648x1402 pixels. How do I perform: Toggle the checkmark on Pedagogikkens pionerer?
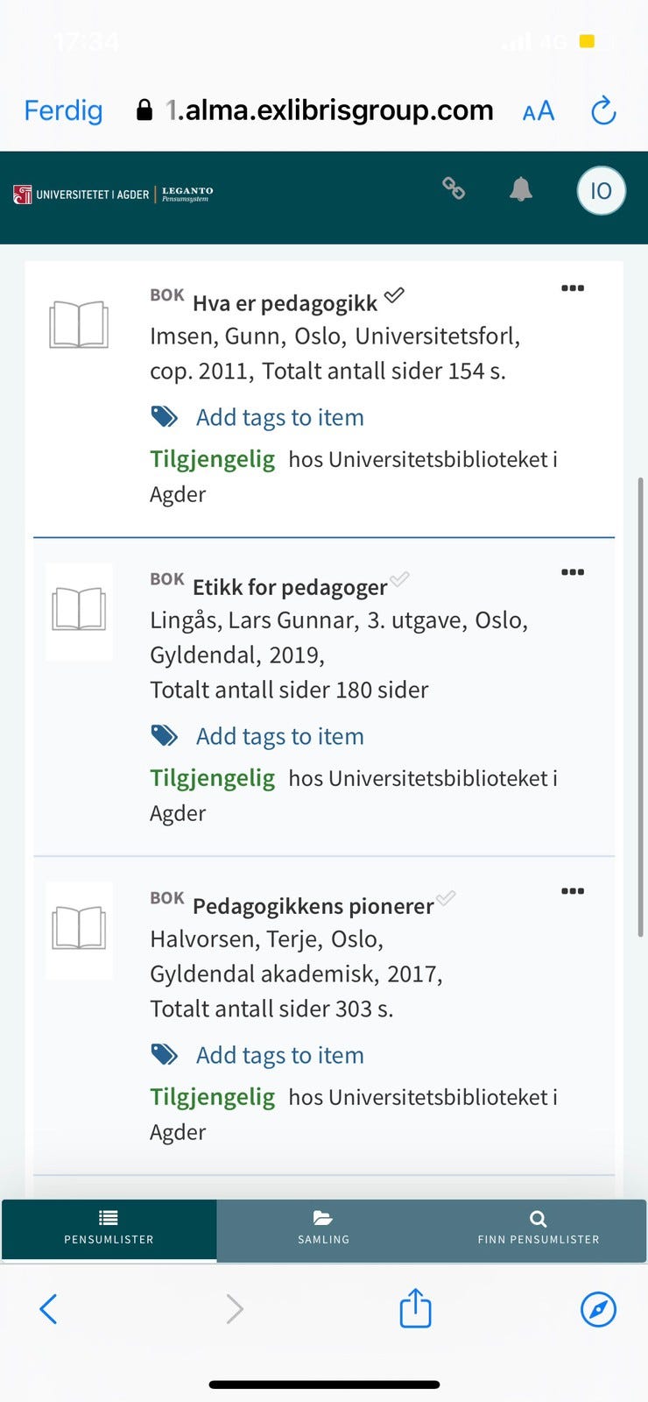pos(446,897)
